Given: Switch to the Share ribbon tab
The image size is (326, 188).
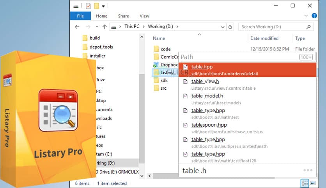Looking at the screenshot, I should (x=124, y=16).
